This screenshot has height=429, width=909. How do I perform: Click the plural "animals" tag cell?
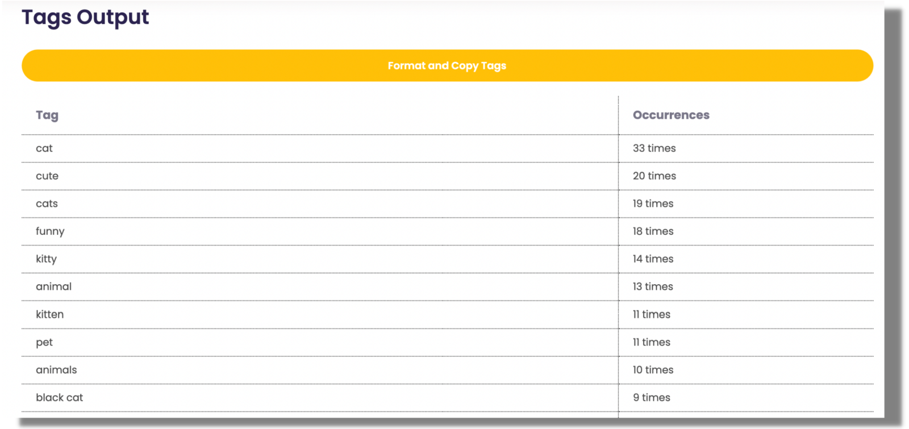[56, 370]
